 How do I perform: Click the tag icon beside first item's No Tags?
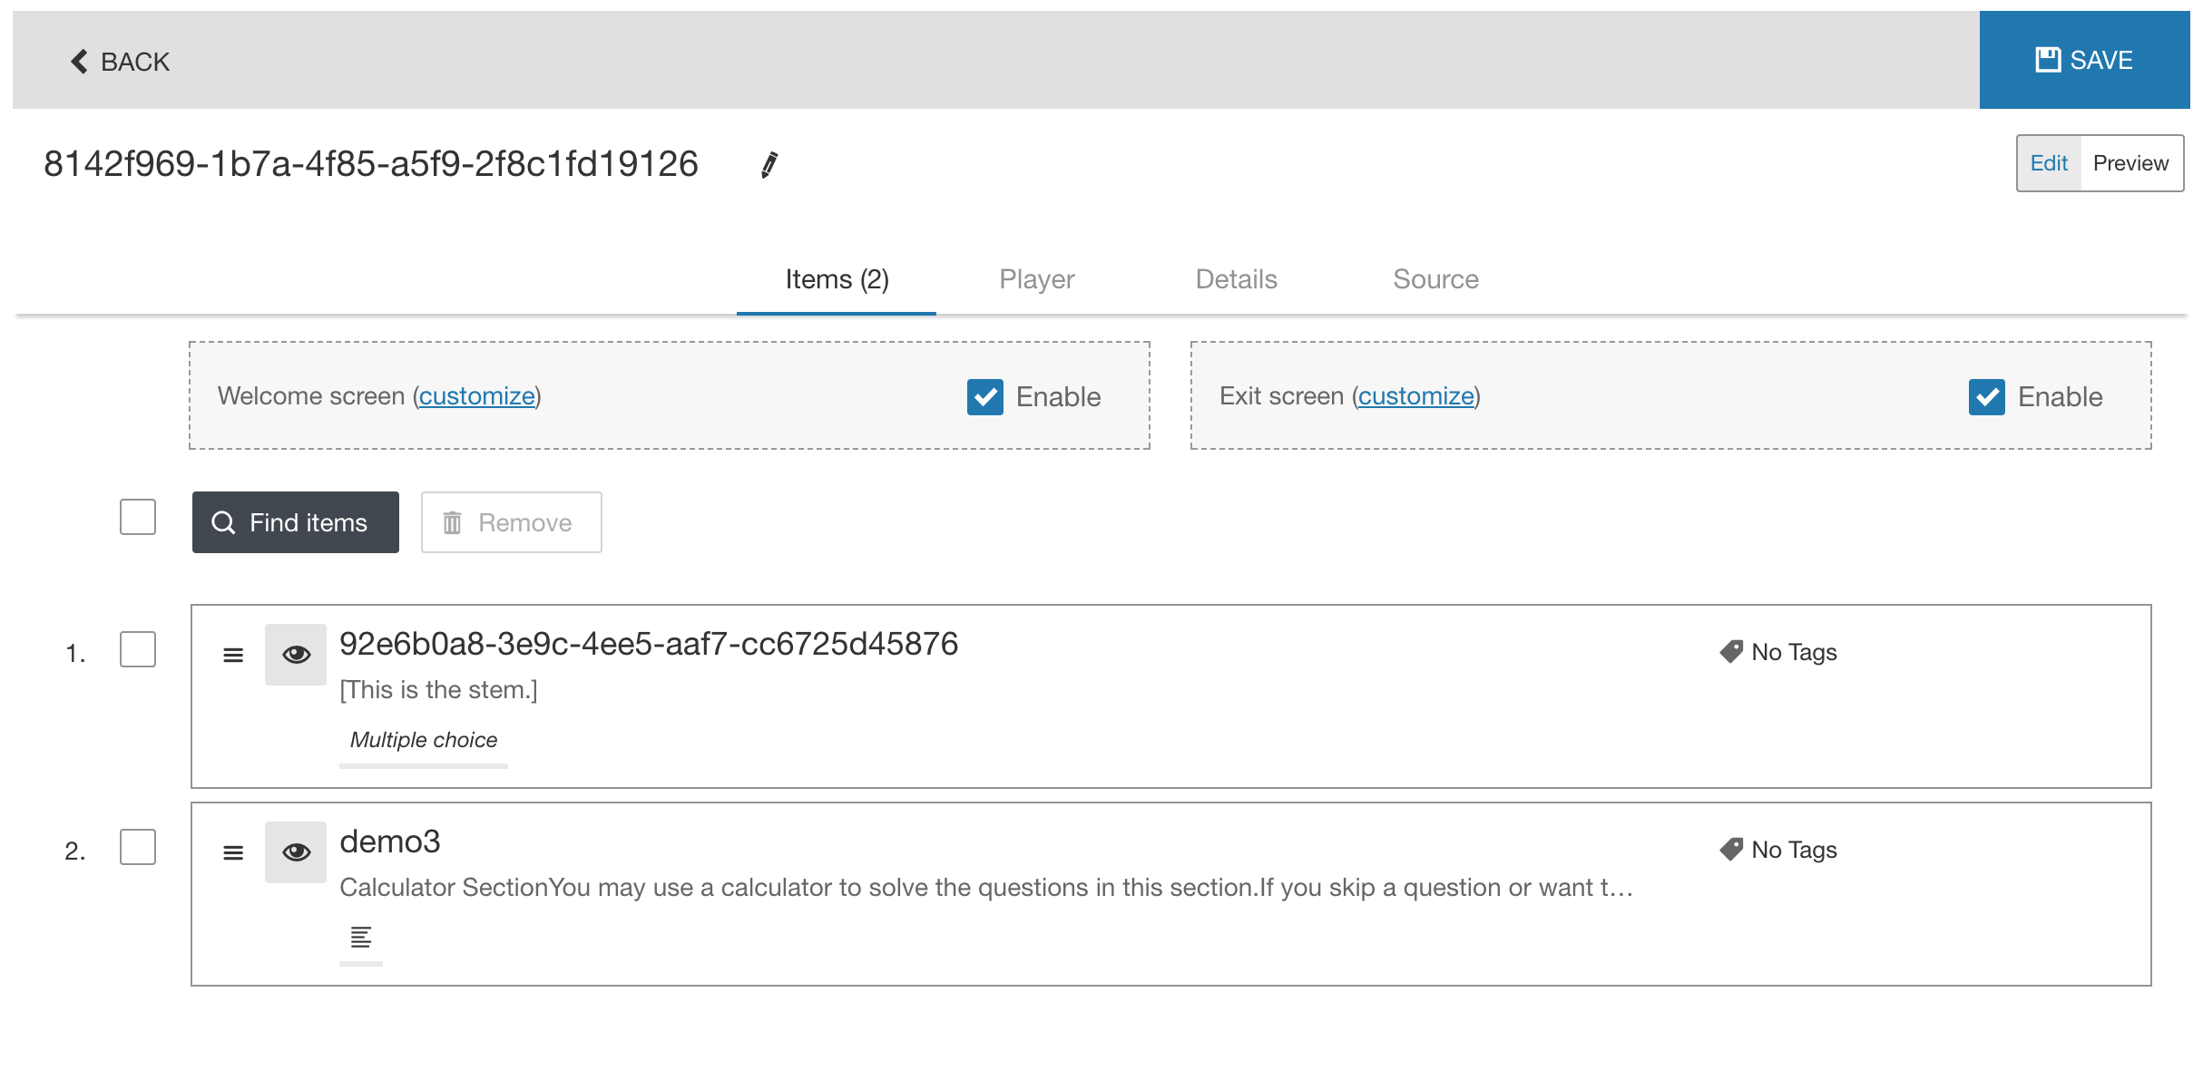click(1731, 651)
